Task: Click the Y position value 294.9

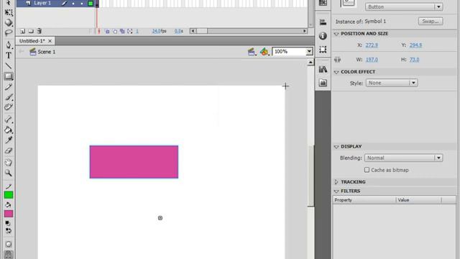Action: tap(415, 45)
